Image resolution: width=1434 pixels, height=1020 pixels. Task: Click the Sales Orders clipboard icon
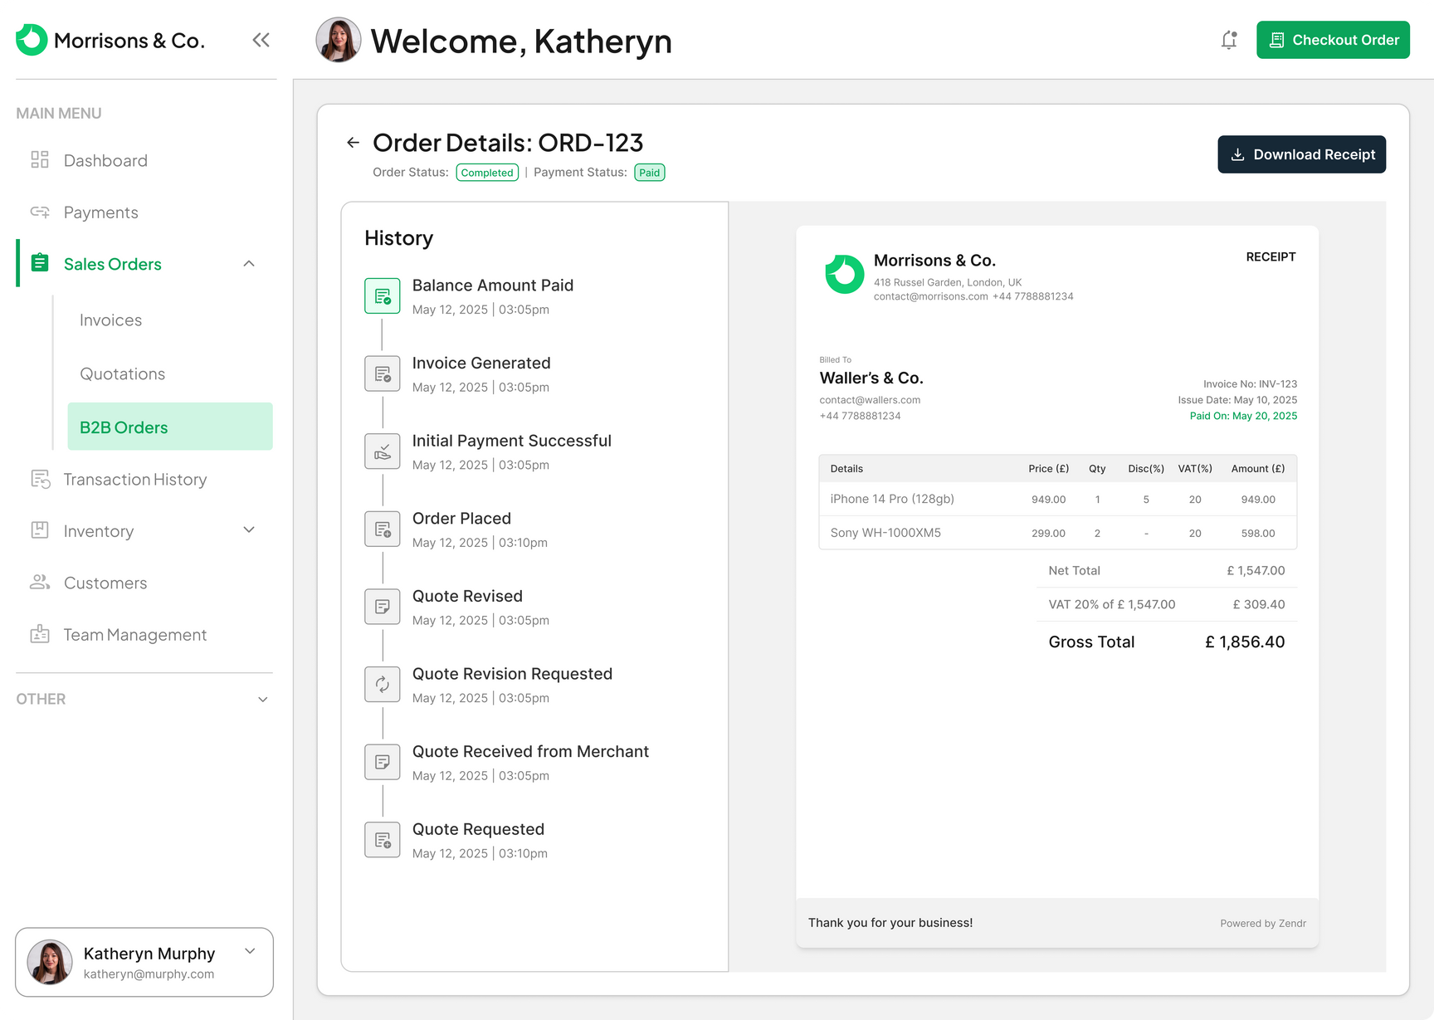(40, 263)
